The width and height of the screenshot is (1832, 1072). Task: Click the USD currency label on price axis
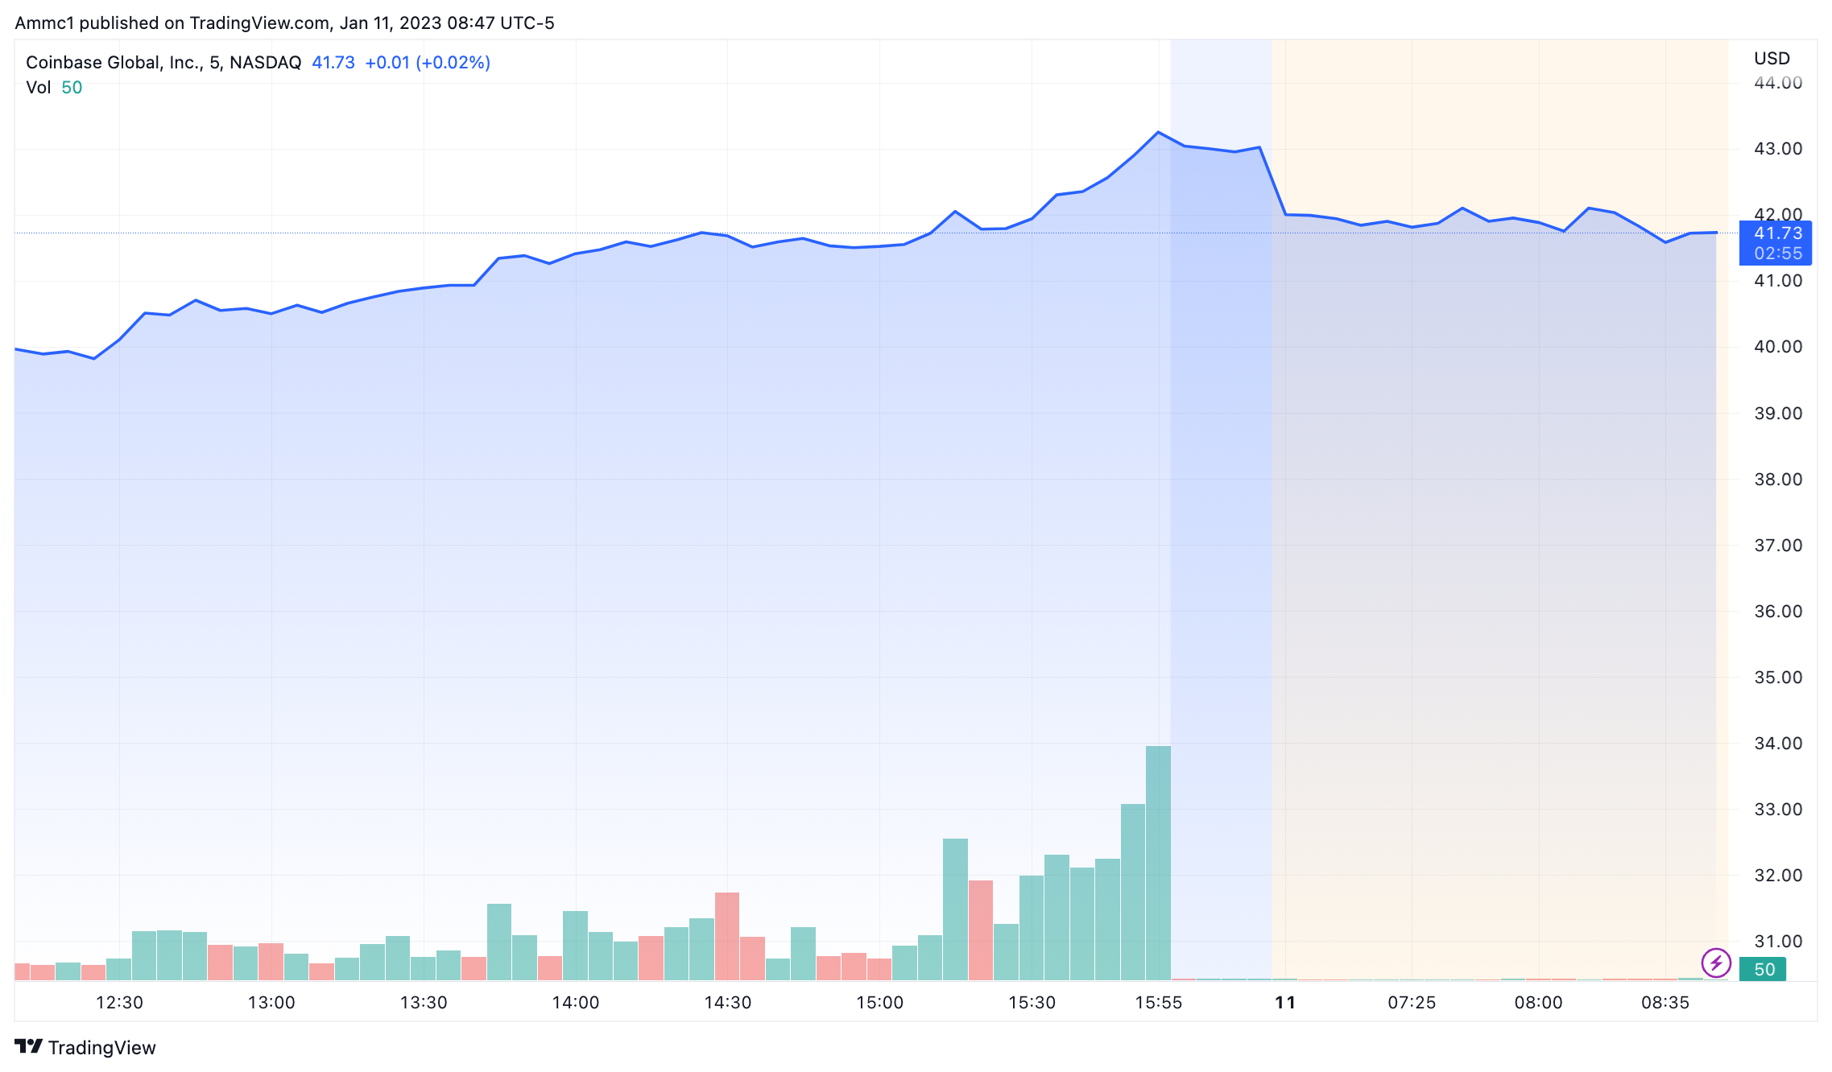(x=1772, y=58)
